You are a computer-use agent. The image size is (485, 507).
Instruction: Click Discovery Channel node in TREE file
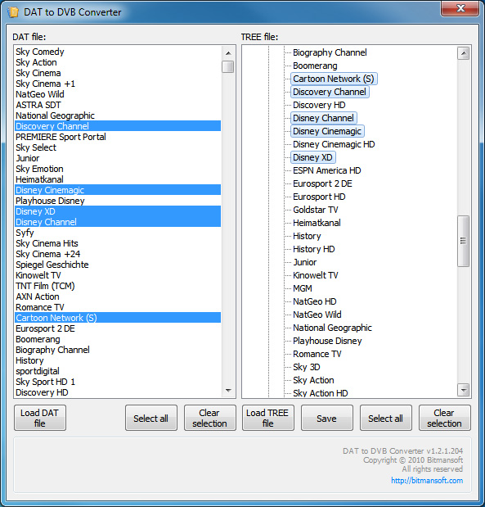pyautogui.click(x=330, y=93)
